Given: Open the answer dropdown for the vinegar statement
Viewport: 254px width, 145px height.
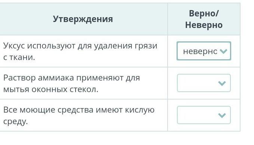Looking at the screenshot, I should tap(204, 51).
